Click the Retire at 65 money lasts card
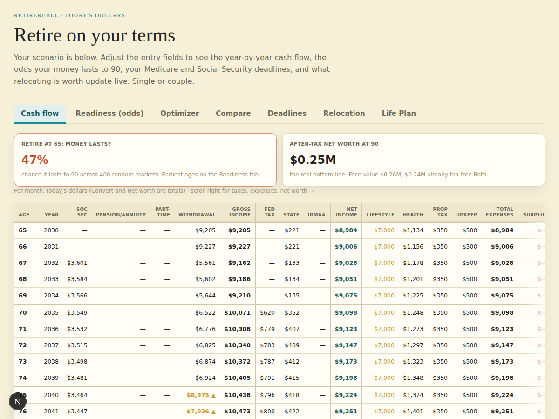The image size is (559, 419). coord(145,160)
